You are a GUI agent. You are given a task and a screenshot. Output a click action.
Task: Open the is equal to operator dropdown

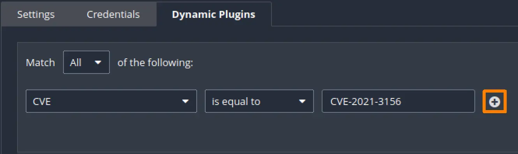tap(259, 101)
